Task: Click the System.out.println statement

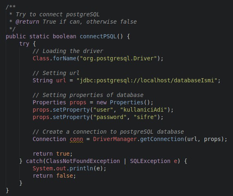Action: click(x=69, y=169)
